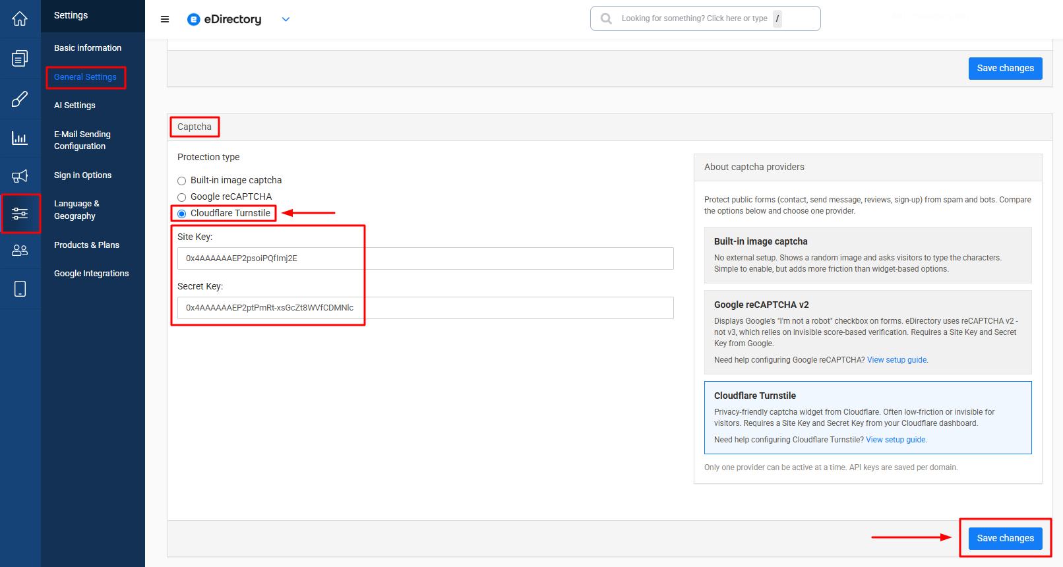This screenshot has width=1063, height=567.
Task: Open the Promote megaphone icon
Action: (20, 176)
